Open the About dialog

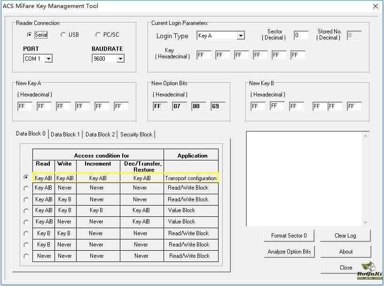[x=345, y=252]
